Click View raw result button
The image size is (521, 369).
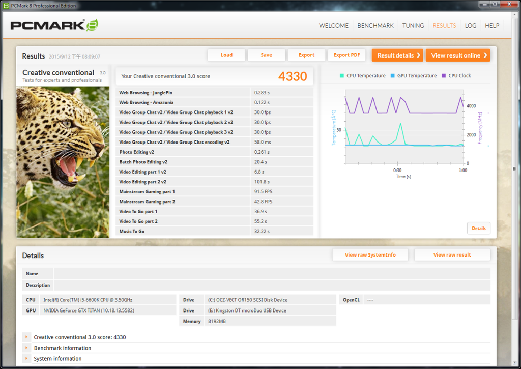click(x=452, y=255)
